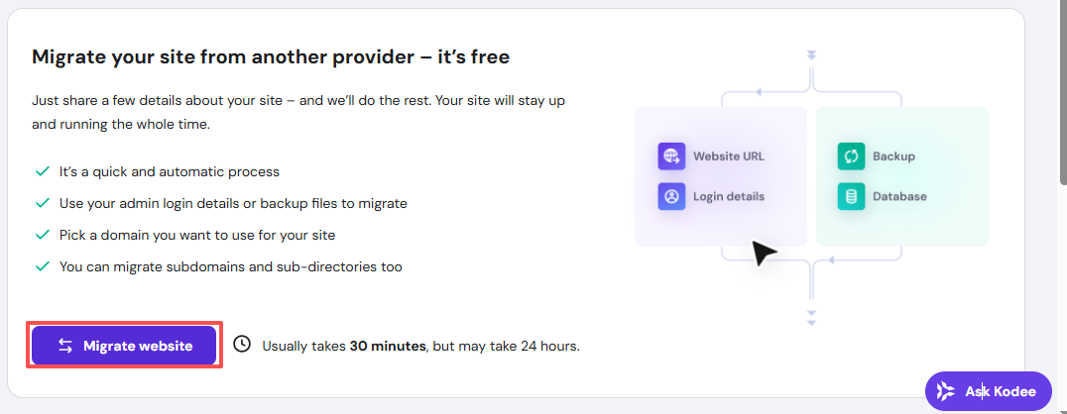The width and height of the screenshot is (1067, 414).
Task: Click the checkmark beside admin login details
Action: click(x=42, y=203)
